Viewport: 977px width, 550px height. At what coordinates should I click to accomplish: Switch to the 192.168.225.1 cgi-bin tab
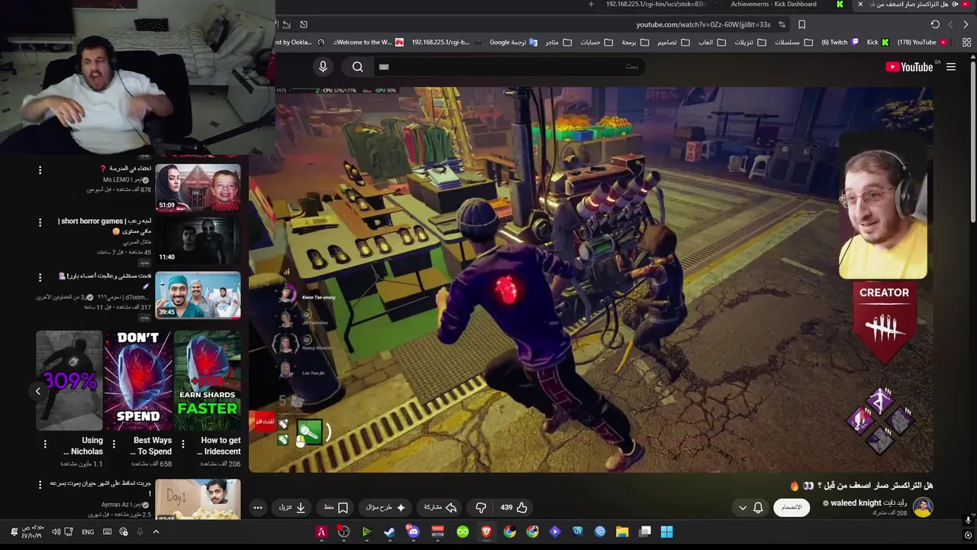point(654,5)
